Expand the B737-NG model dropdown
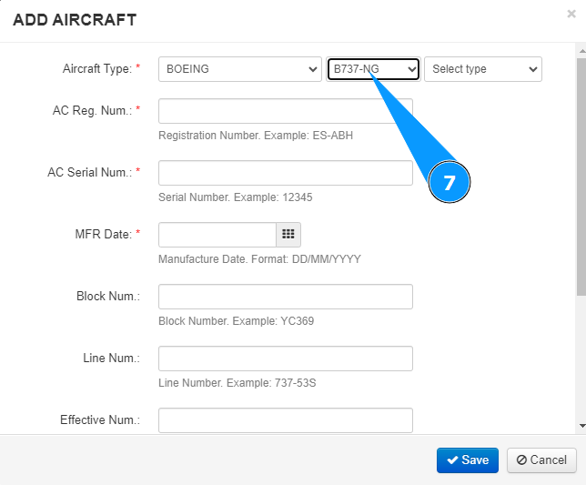Screen dimensions: 586x485 point(373,69)
